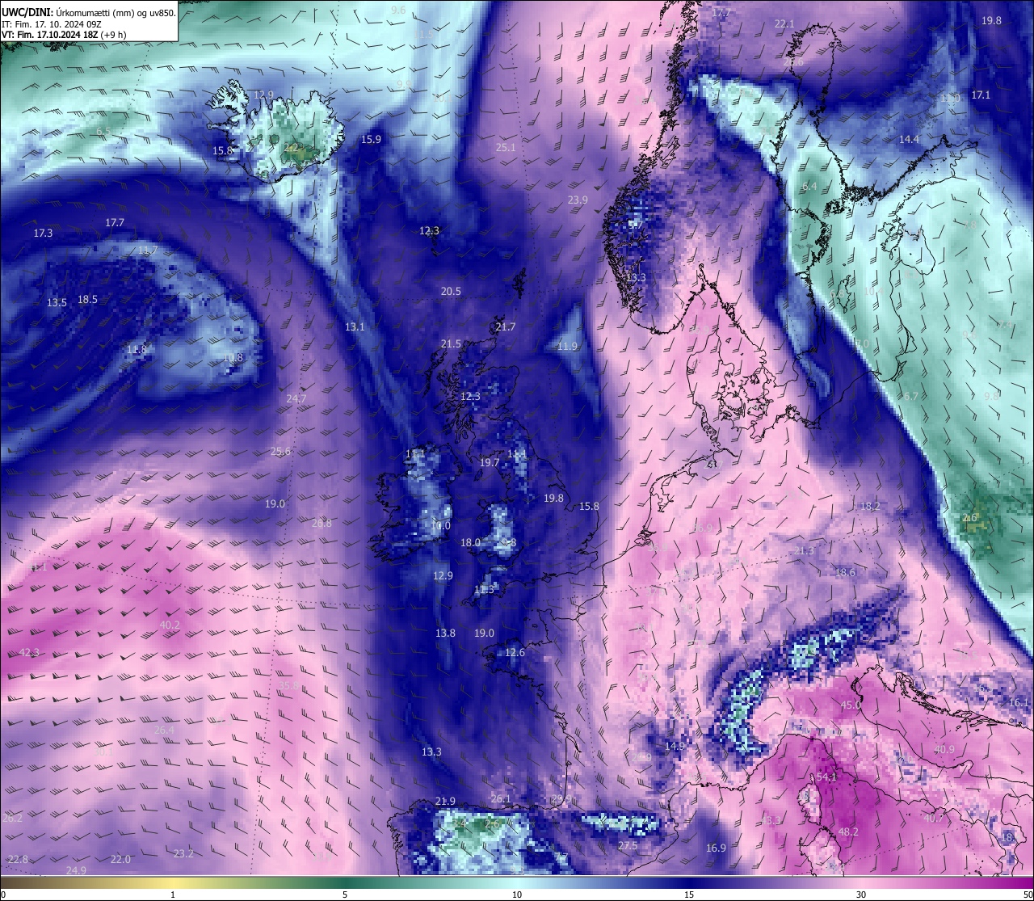Click the 24.7 value west of Ireland
Viewport: 1034px width, 901px height.
(x=296, y=398)
